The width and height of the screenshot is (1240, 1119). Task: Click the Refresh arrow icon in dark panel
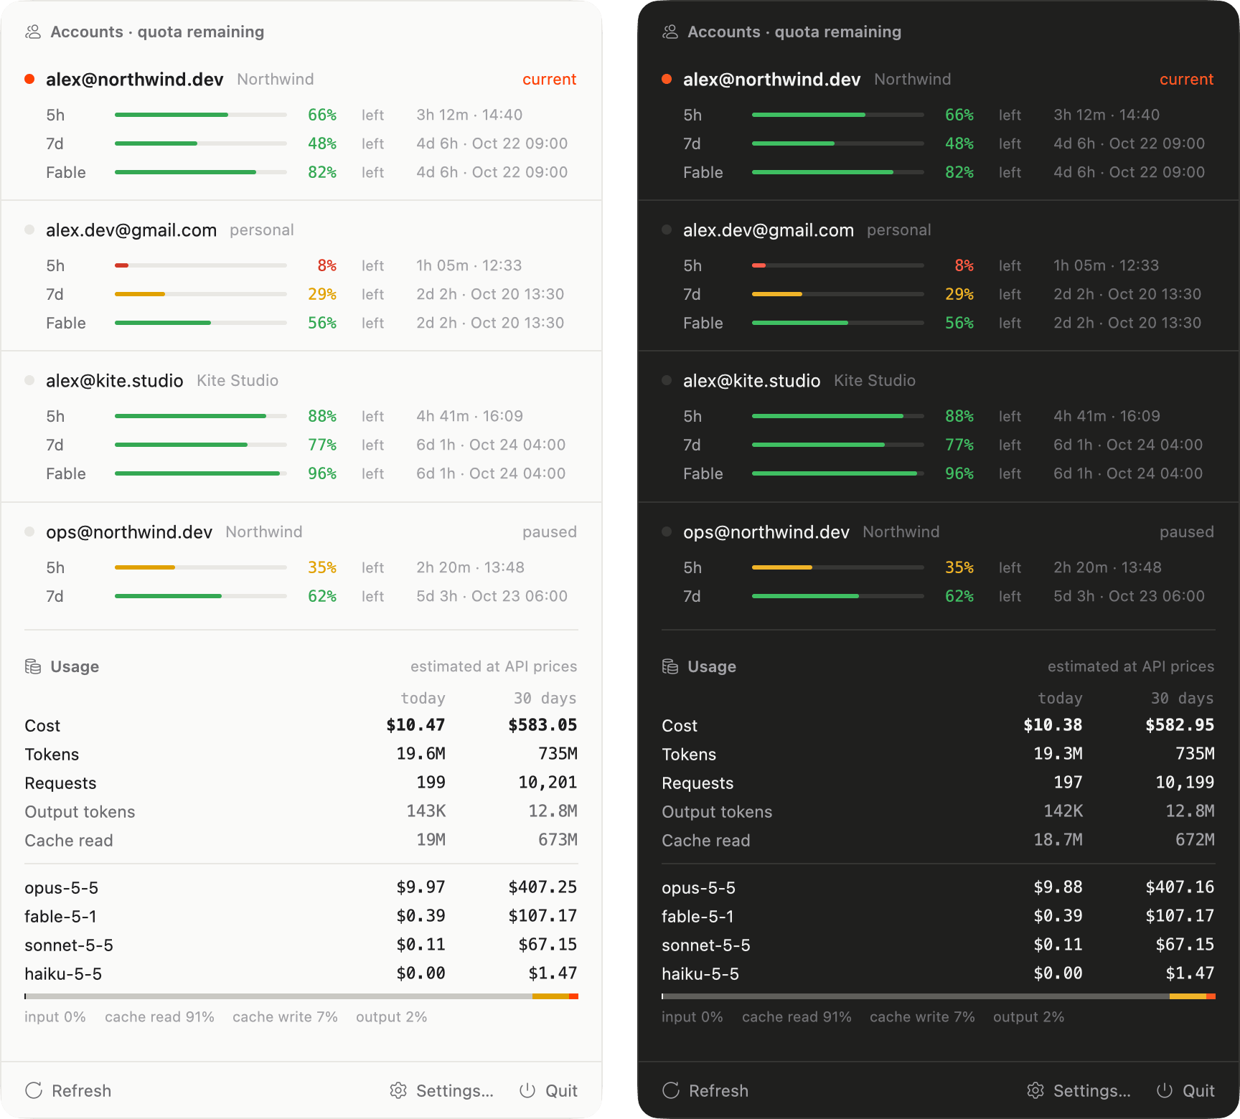[x=671, y=1090]
